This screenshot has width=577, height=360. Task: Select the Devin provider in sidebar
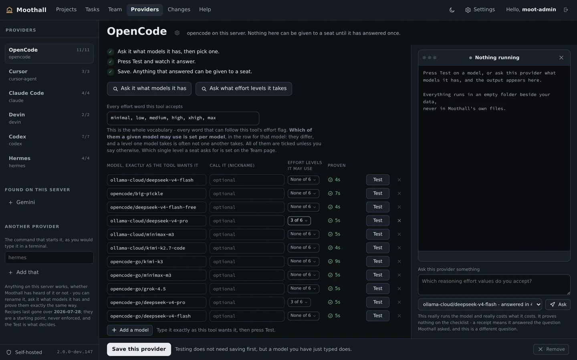coord(49,118)
